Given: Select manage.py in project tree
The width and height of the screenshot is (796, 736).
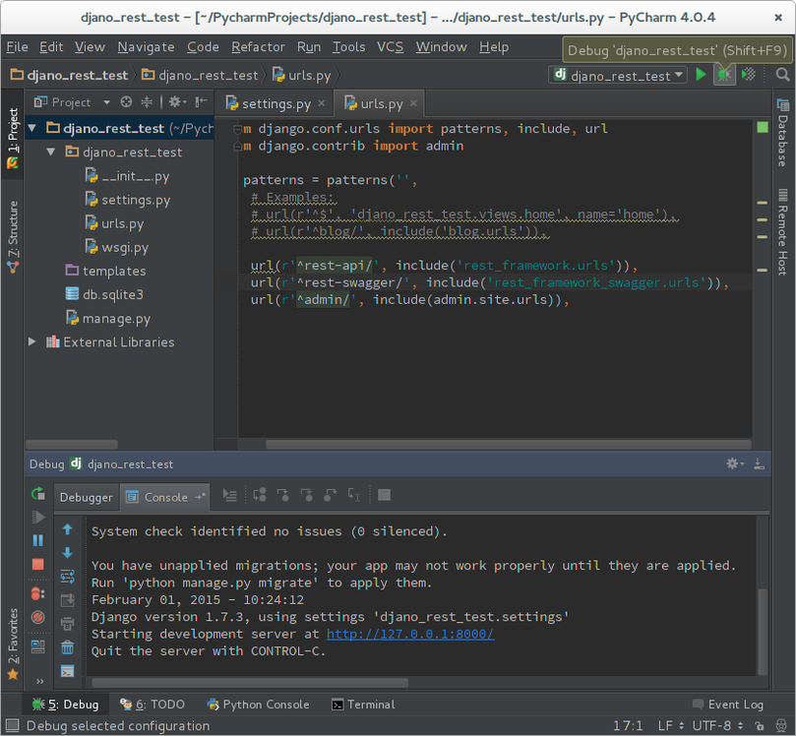Looking at the screenshot, I should pos(108,318).
